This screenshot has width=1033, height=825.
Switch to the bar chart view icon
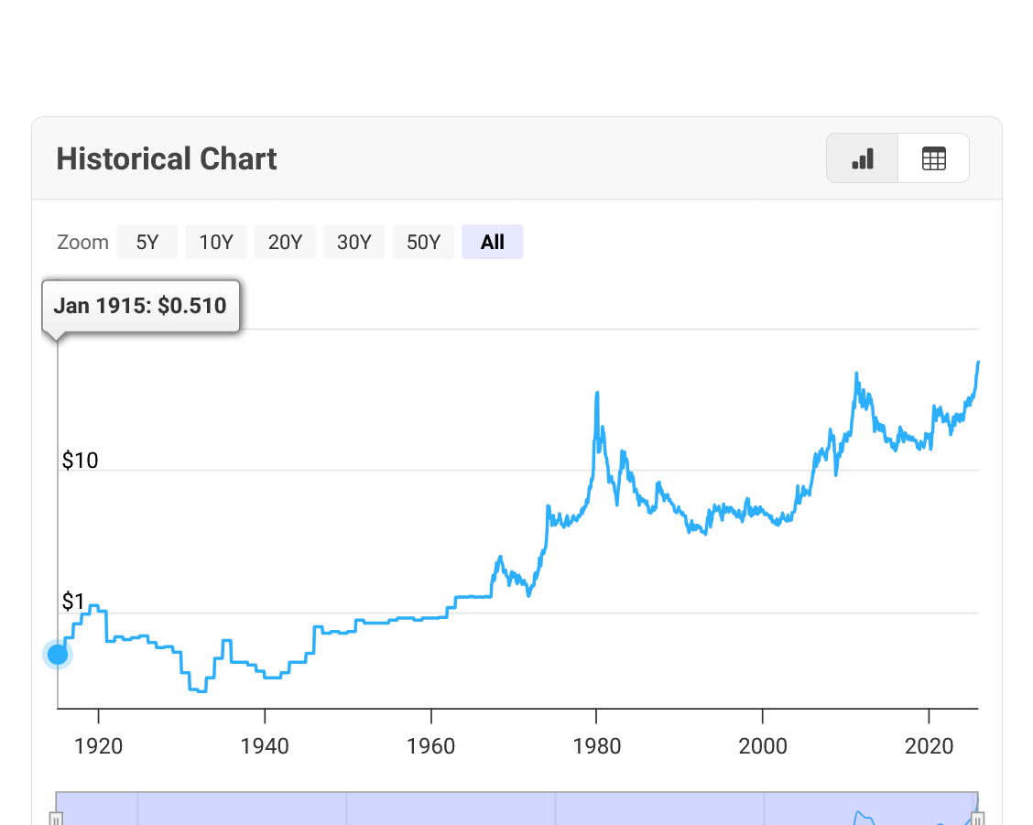(862, 159)
